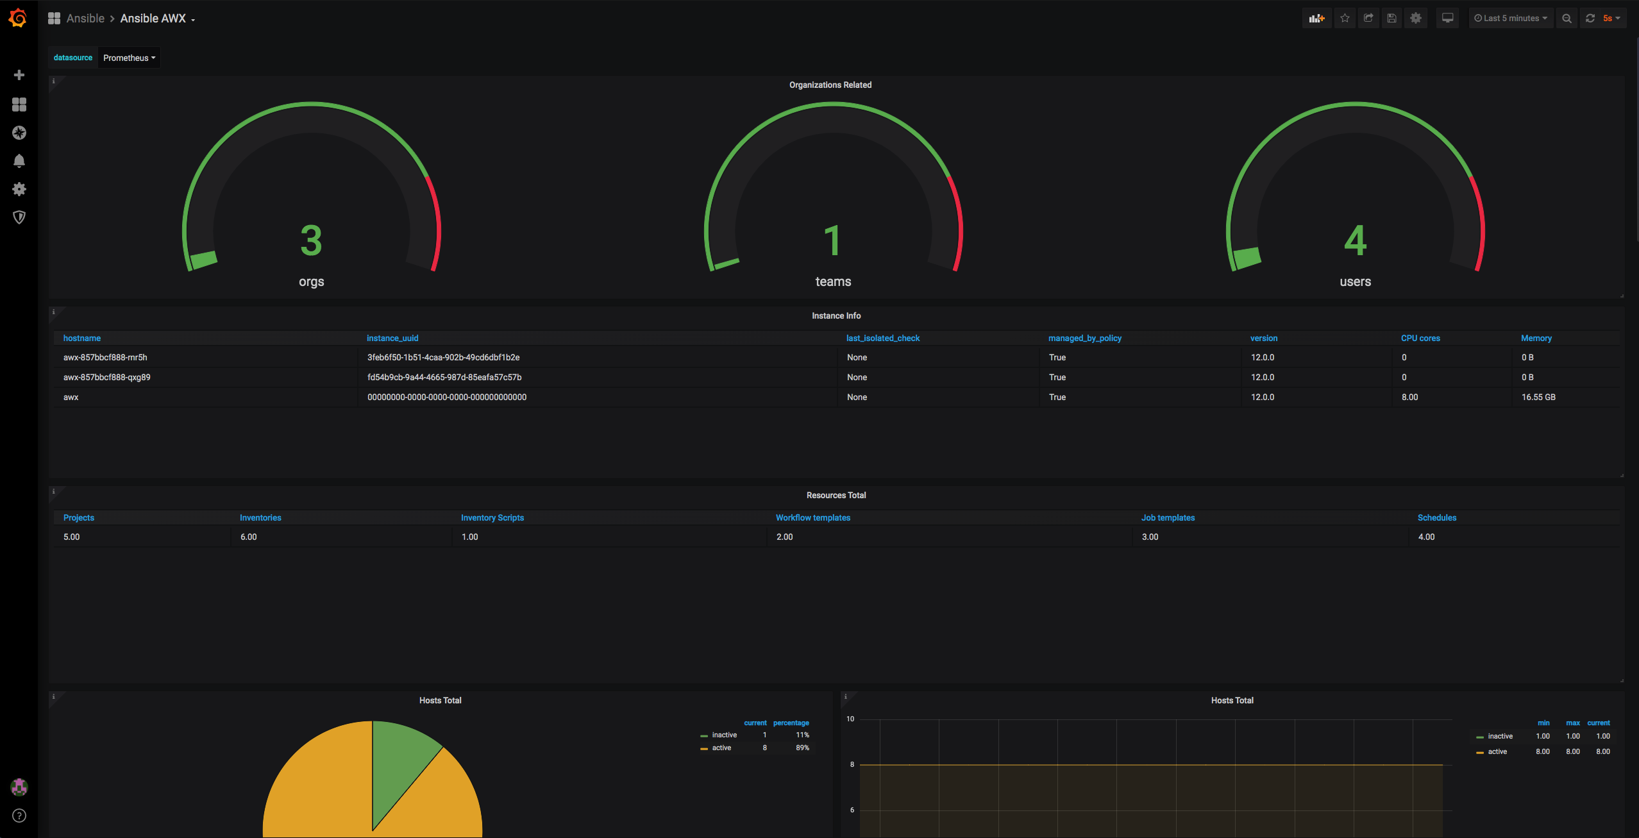
Task: Star this dashboard as favorite
Action: click(x=1345, y=18)
